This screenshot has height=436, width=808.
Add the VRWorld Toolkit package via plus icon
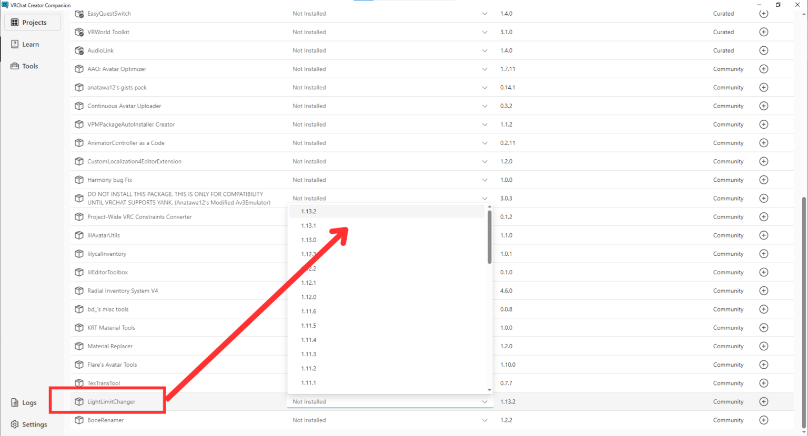coord(764,32)
